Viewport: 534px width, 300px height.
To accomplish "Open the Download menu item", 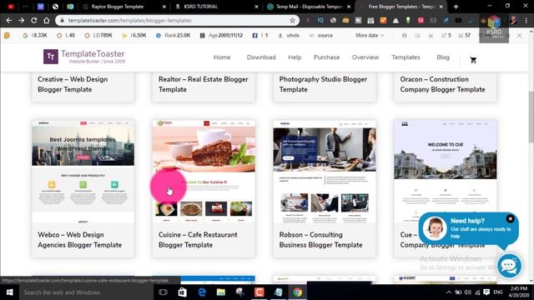I will tap(261, 57).
